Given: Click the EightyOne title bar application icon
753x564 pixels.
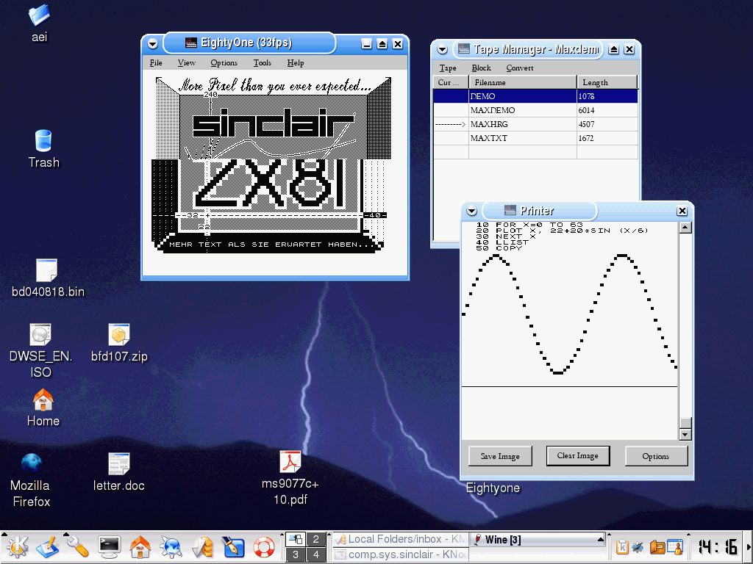Looking at the screenshot, I should [190, 43].
